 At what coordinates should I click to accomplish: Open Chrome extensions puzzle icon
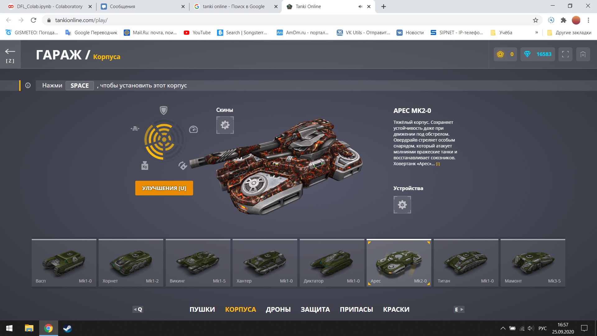click(563, 20)
